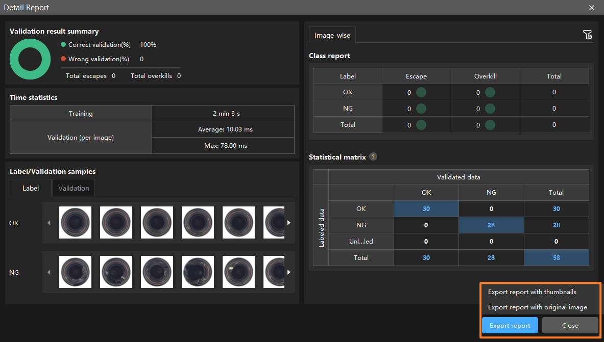Viewport: 604px width, 342px height.
Task: Click green indicator for NG Escape
Action: (421, 109)
